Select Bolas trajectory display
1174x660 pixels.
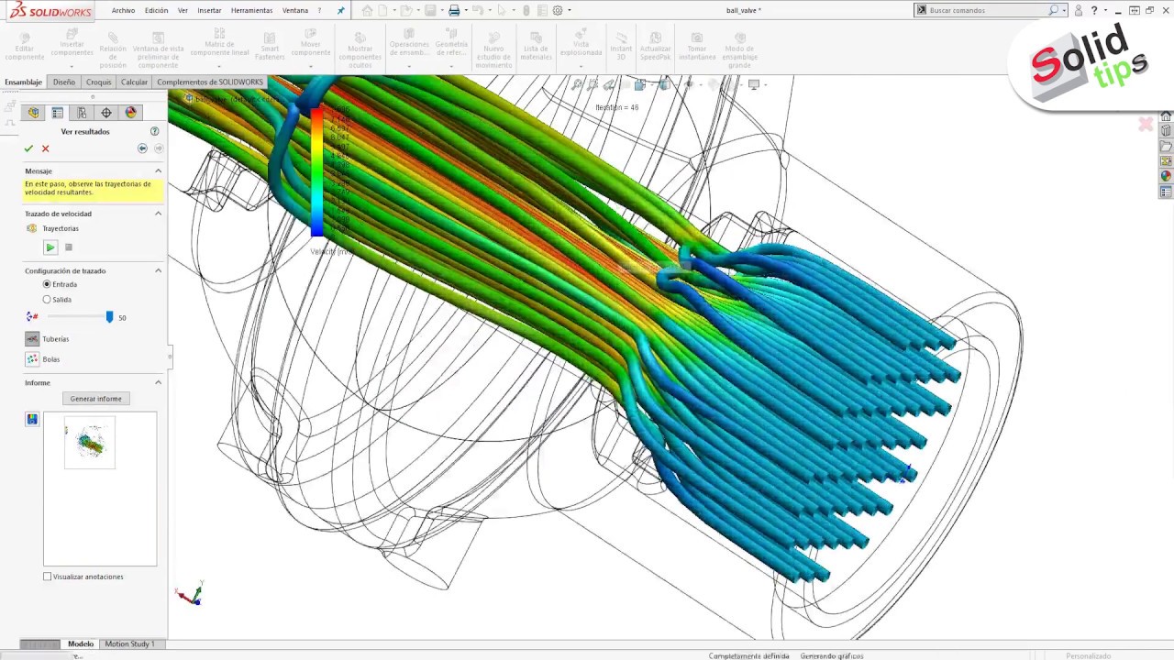pyautogui.click(x=32, y=359)
